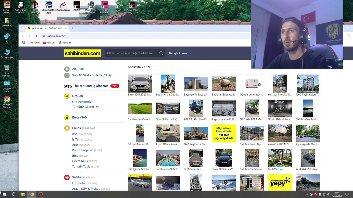Select the GTA V desktop icon
This screenshot has width=353, height=198.
pyautogui.click(x=119, y=7)
